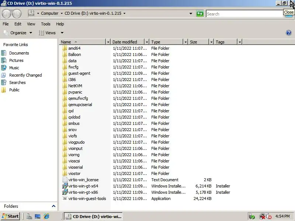Select the qxldod folder name
This screenshot has height=221, width=295.
74,117
